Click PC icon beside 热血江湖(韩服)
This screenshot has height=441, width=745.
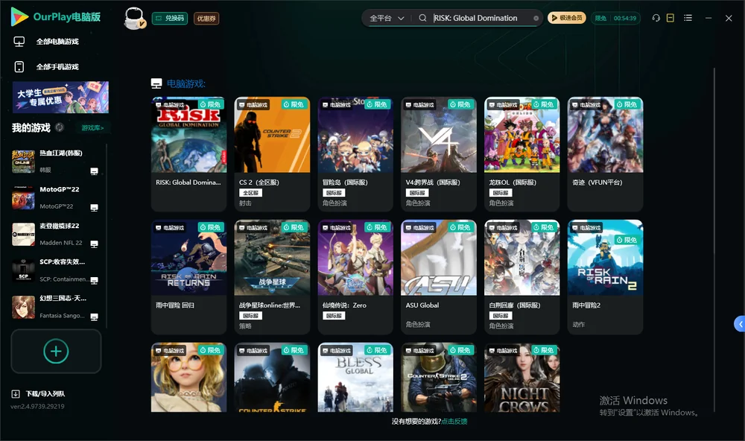tap(94, 171)
